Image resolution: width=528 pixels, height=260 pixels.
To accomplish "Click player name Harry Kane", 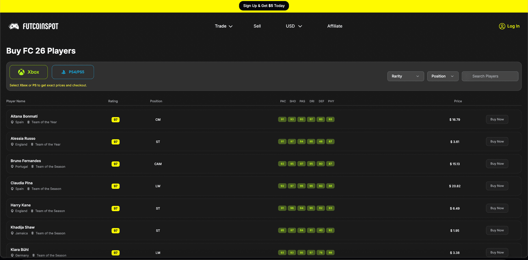I will point(21,205).
